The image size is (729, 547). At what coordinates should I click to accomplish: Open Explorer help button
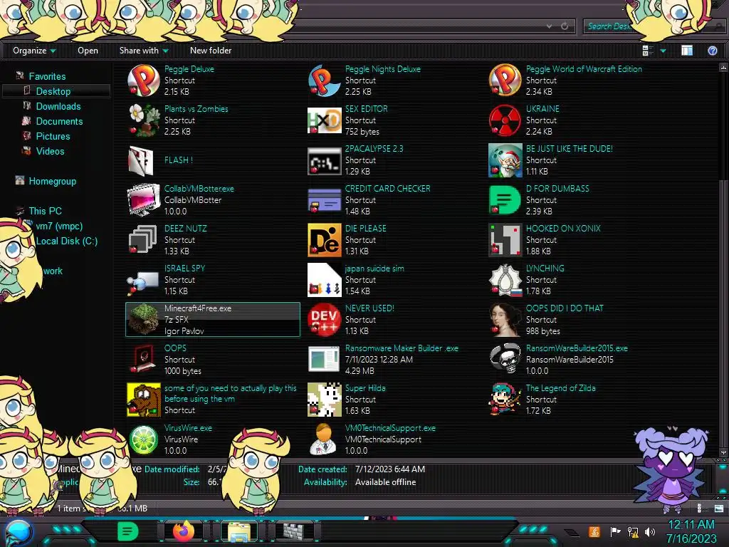click(x=712, y=51)
